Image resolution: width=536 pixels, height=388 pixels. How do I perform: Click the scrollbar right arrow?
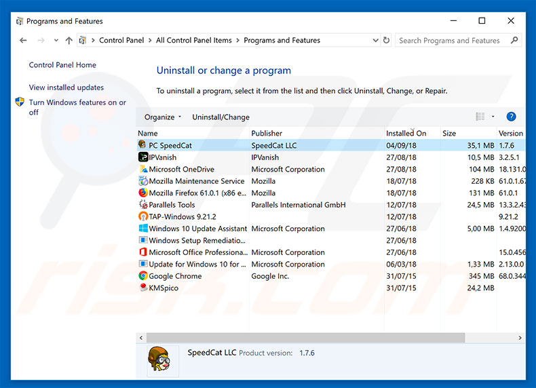(x=520, y=338)
